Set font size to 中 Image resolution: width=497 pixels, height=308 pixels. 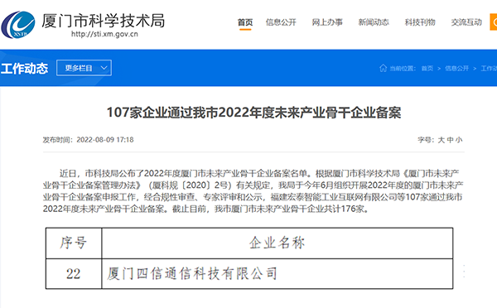(x=450, y=140)
